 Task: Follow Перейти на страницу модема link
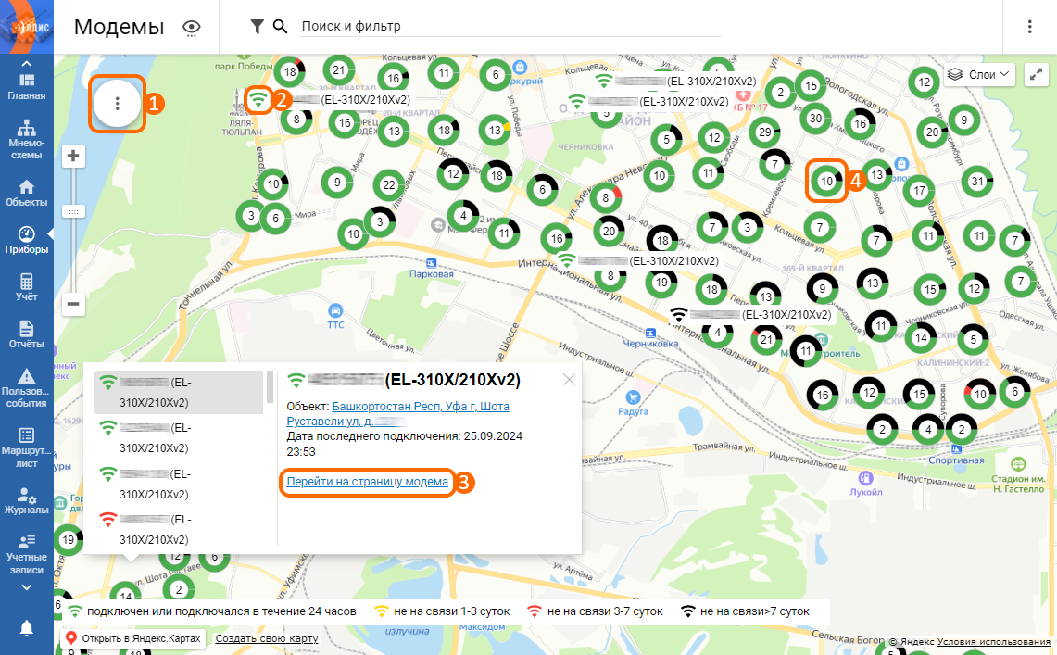pos(368,481)
